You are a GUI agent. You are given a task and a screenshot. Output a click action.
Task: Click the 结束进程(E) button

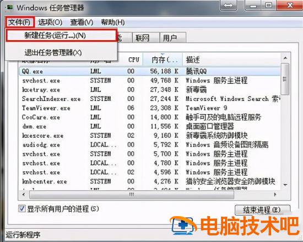click(x=262, y=210)
